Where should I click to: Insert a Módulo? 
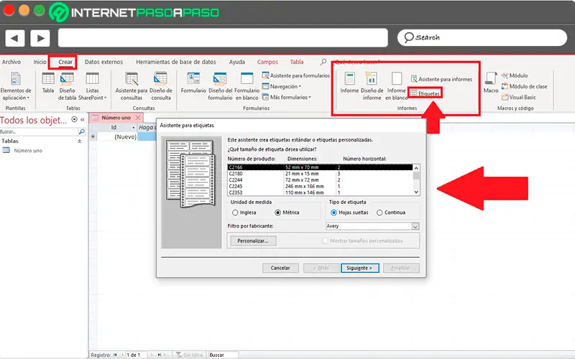515,75
